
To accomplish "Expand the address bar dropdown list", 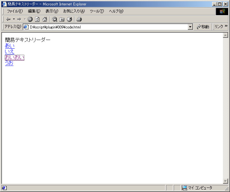I will click(x=190, y=27).
